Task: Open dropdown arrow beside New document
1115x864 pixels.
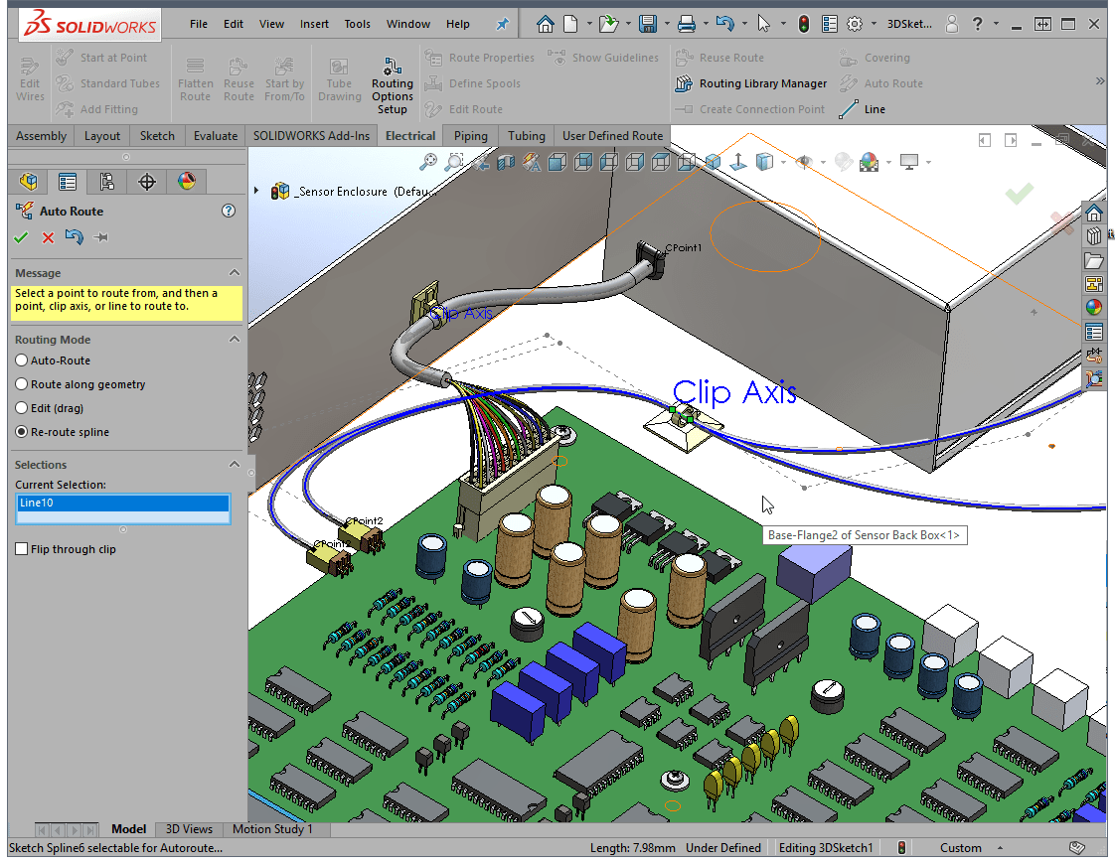Action: 589,24
